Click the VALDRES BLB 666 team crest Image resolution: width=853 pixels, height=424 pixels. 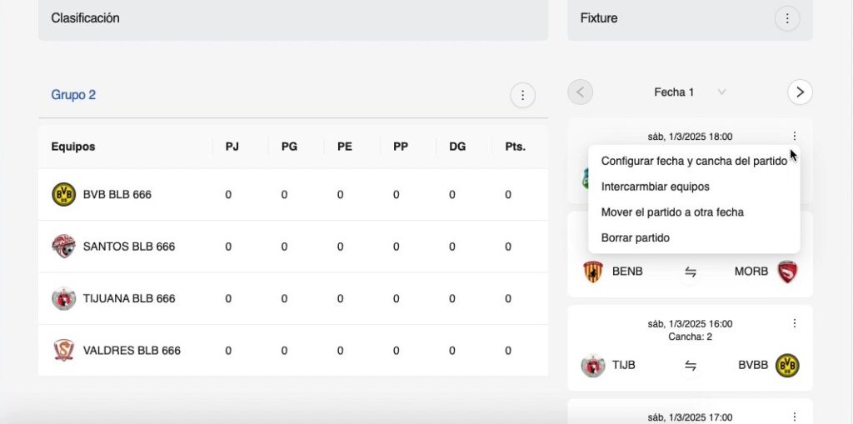point(63,350)
